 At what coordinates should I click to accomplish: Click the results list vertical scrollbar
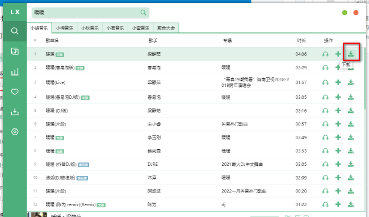(x=365, y=78)
